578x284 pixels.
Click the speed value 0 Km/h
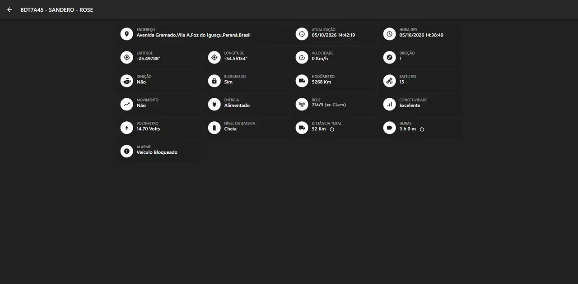click(320, 59)
